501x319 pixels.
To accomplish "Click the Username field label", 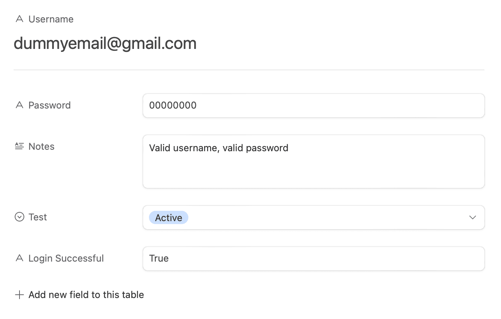I will point(51,19).
